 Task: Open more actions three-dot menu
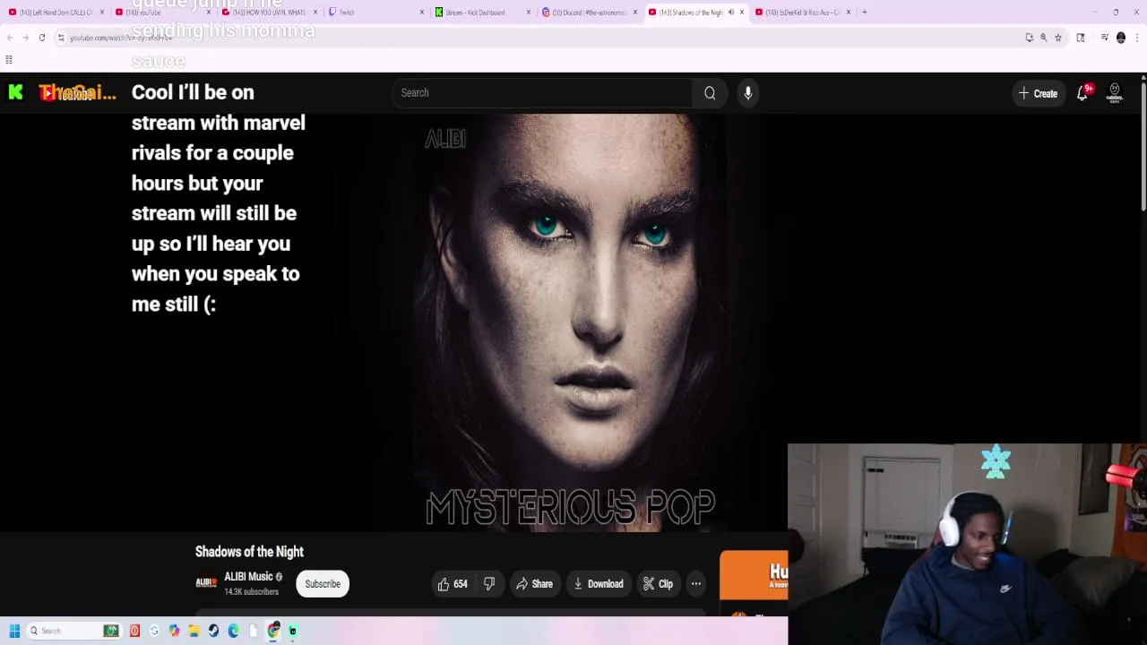pos(696,584)
